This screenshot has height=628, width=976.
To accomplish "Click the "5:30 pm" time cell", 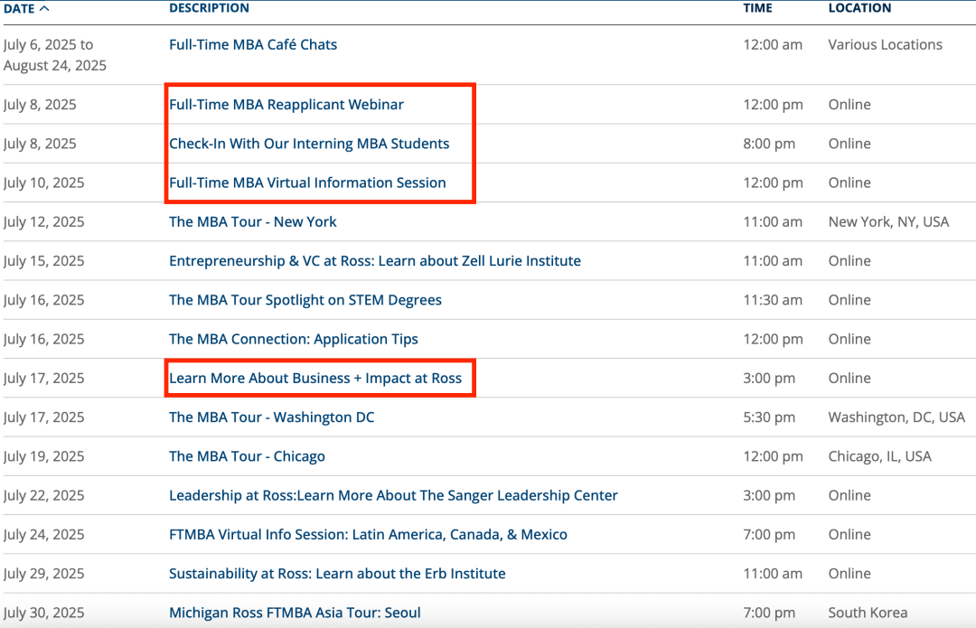I will coord(769,417).
